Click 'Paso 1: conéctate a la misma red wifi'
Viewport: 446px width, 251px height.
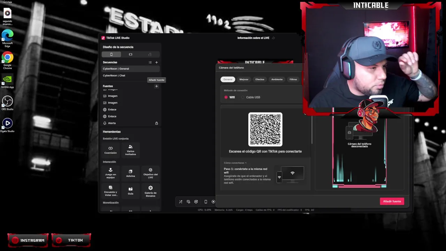245,170
